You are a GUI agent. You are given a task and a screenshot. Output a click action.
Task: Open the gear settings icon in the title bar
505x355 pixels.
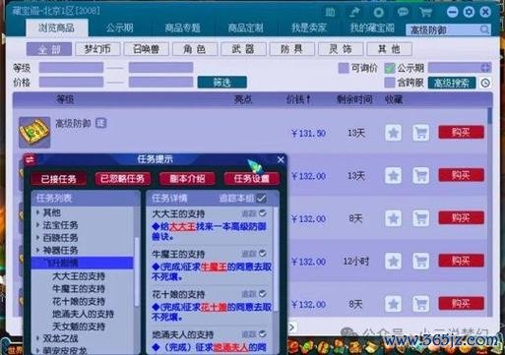click(469, 12)
